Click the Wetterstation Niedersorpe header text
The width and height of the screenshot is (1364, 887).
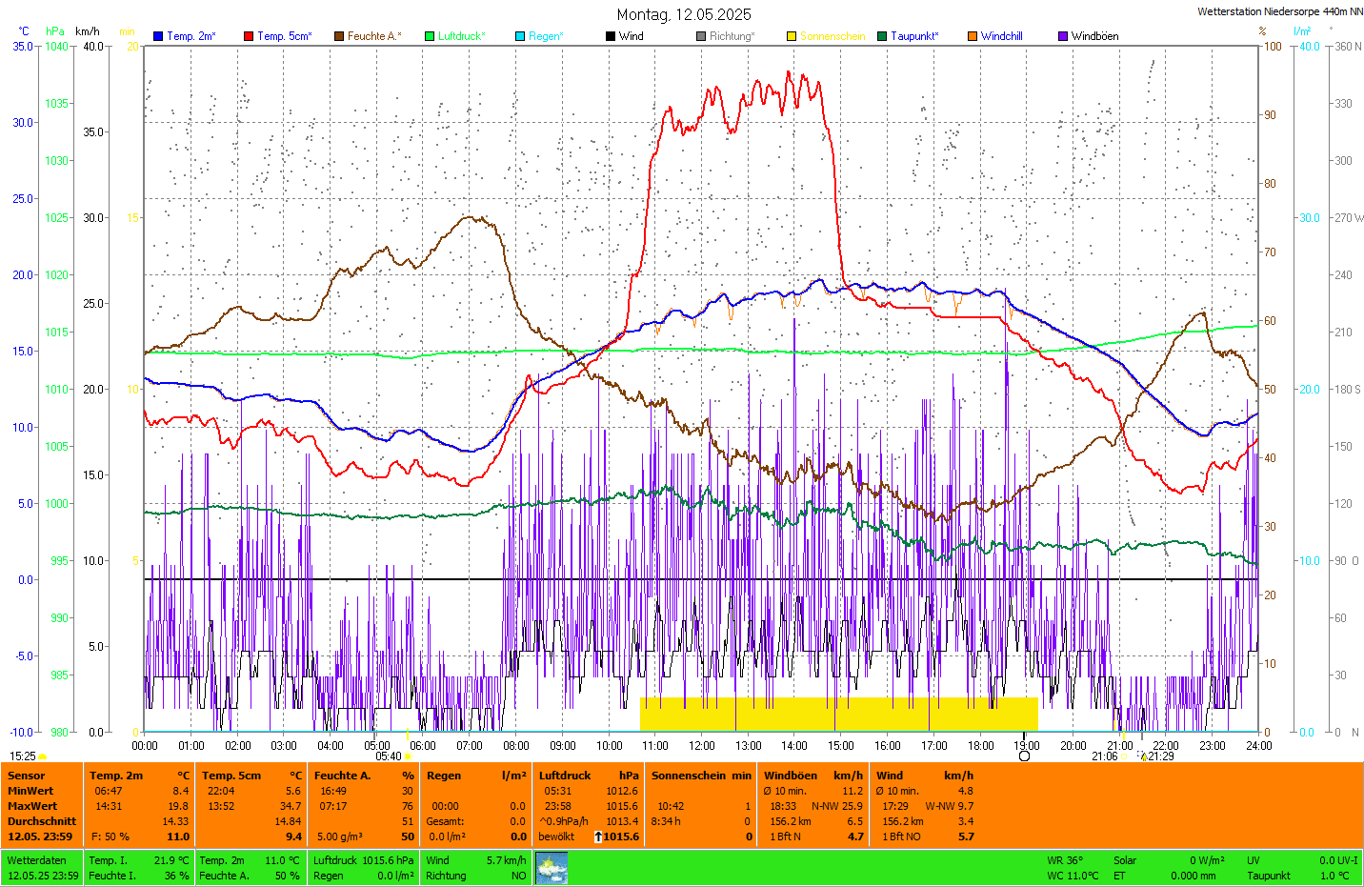pos(1279,11)
